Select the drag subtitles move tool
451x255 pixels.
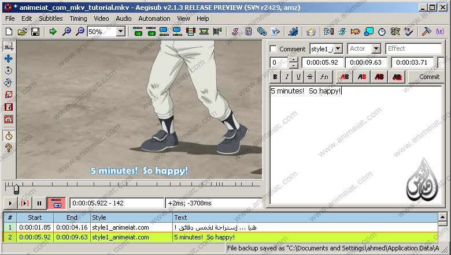click(9, 58)
